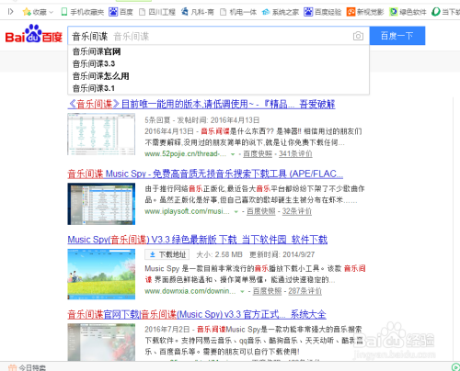Open result Music Spy V3.3 绿色最新版

(198, 240)
